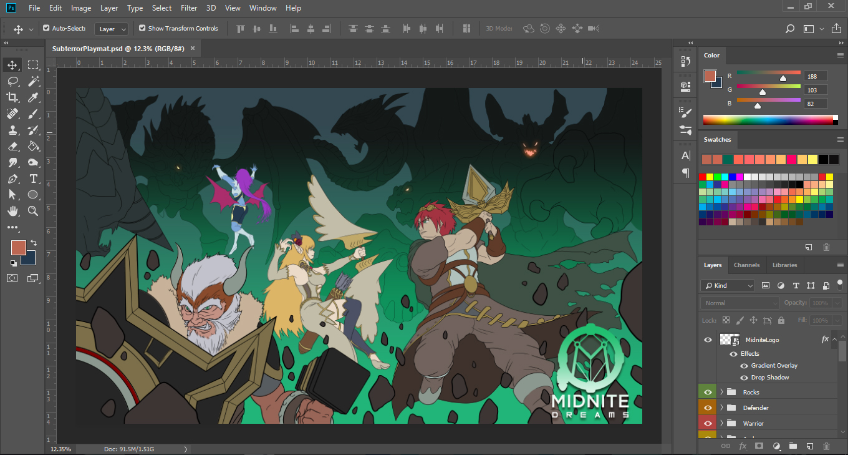Switch to the Channels tab

point(746,265)
